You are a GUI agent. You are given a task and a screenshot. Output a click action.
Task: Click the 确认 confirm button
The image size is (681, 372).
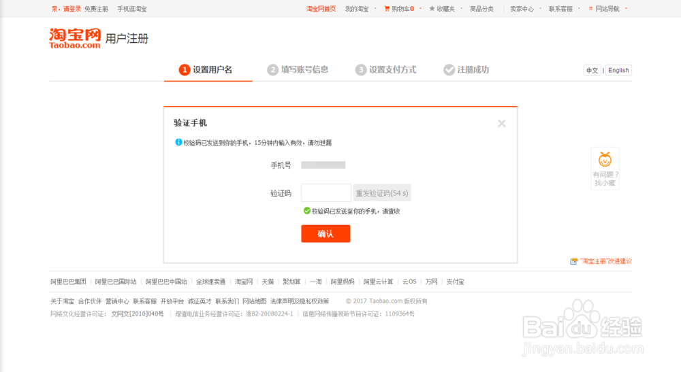point(326,234)
